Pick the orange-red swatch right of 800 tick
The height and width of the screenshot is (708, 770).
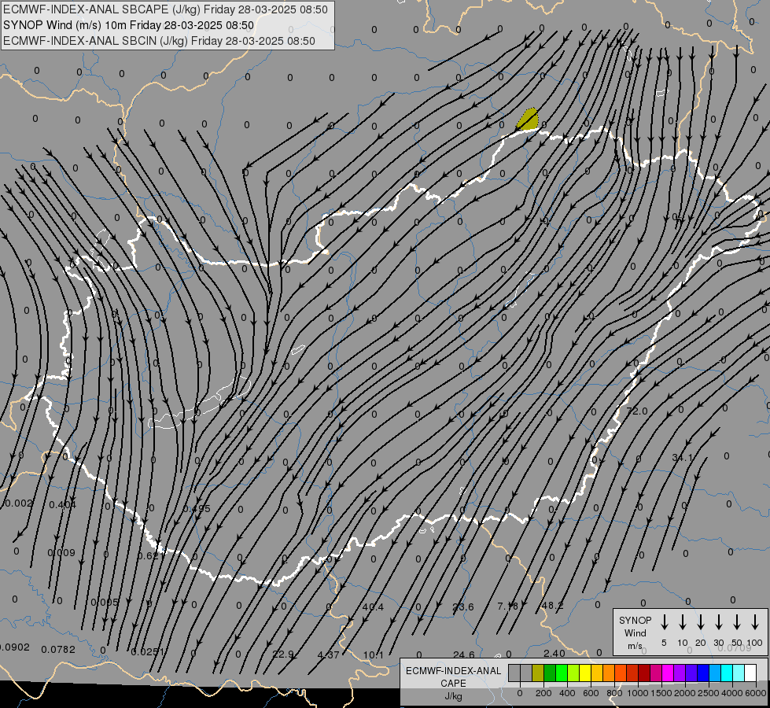621,673
